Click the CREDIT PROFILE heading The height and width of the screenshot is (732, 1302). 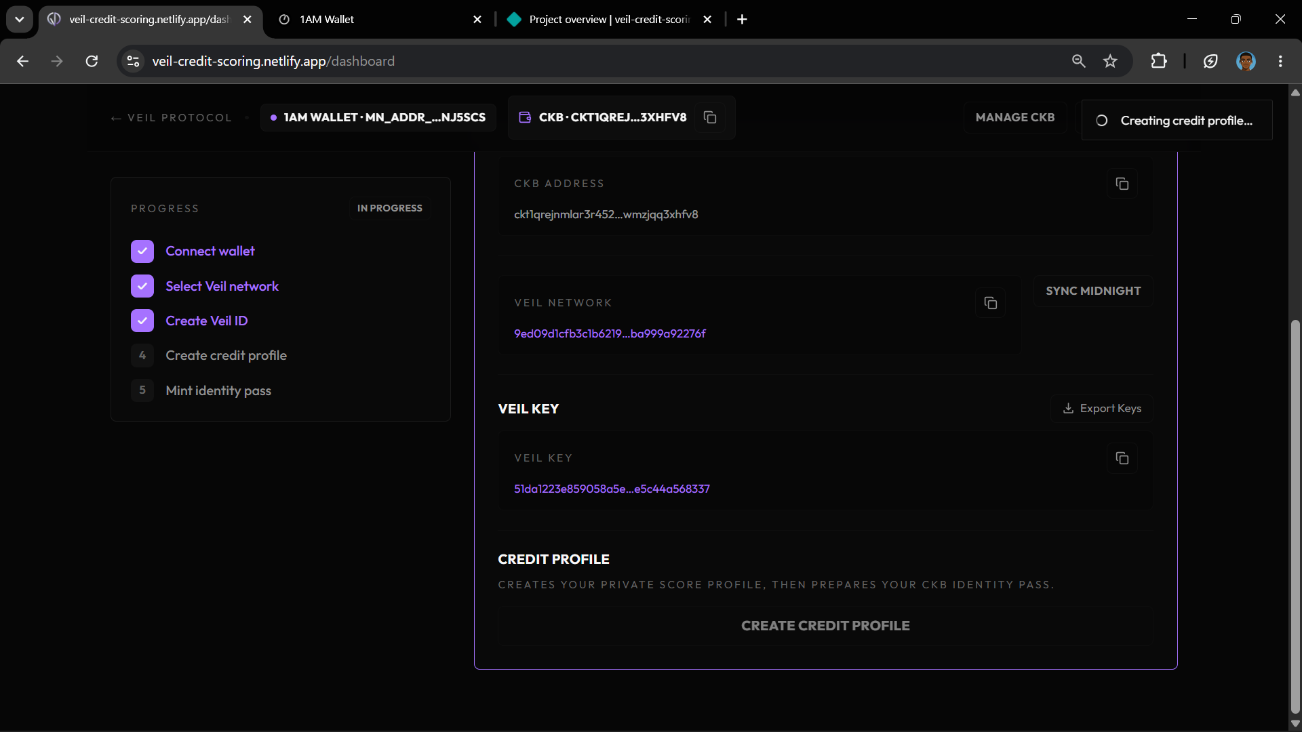pyautogui.click(x=553, y=559)
